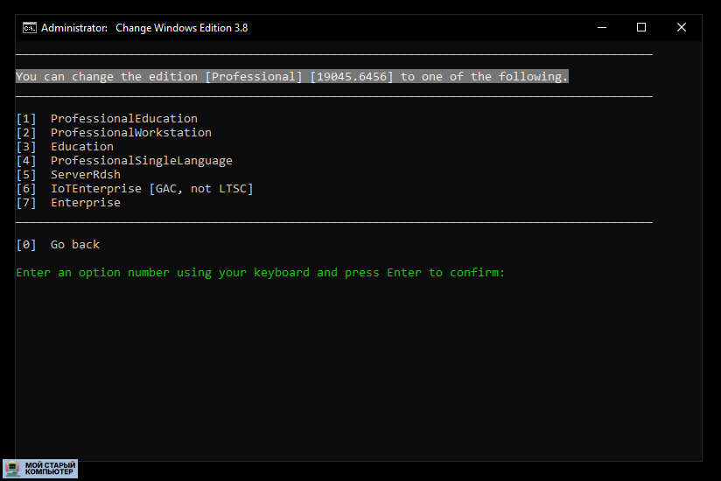Click the Enterprise edition entry
Screen dimensions: 721x481
click(85, 202)
